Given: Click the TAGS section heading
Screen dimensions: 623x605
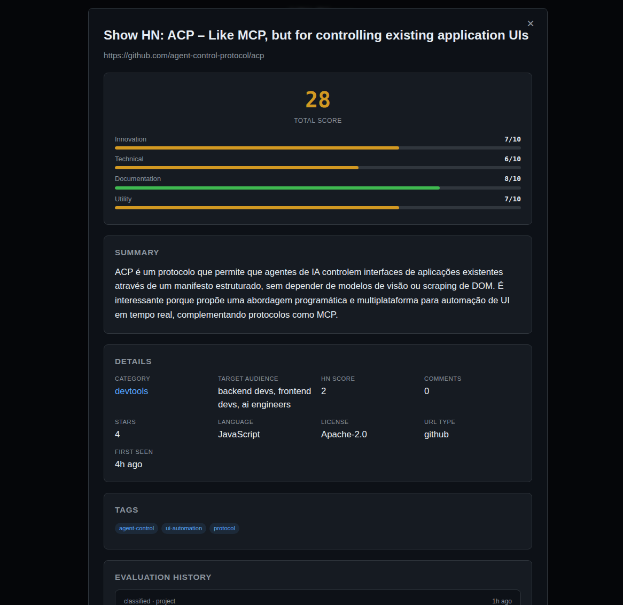Looking at the screenshot, I should pos(127,510).
